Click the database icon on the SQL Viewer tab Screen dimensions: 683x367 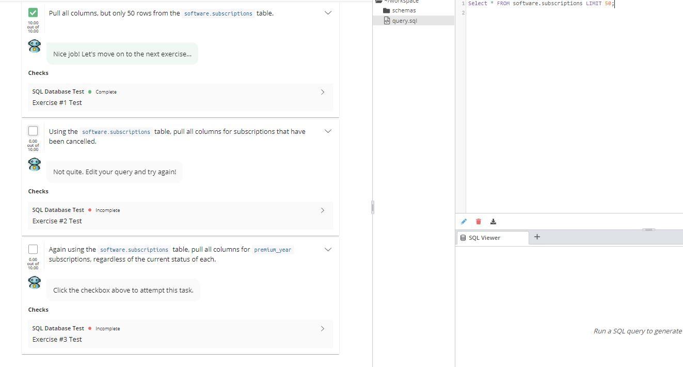point(463,238)
